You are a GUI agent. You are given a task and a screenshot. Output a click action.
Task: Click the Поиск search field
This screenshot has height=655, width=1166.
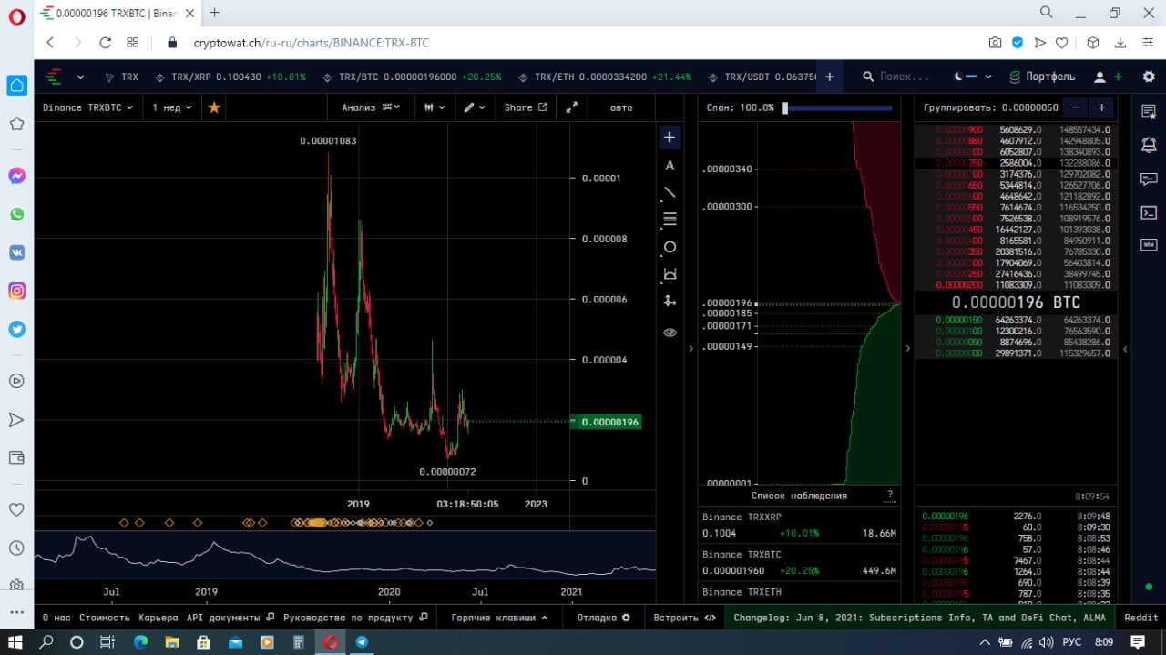(x=897, y=77)
